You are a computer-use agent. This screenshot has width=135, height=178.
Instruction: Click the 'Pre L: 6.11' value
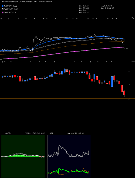[x=84, y=10]
